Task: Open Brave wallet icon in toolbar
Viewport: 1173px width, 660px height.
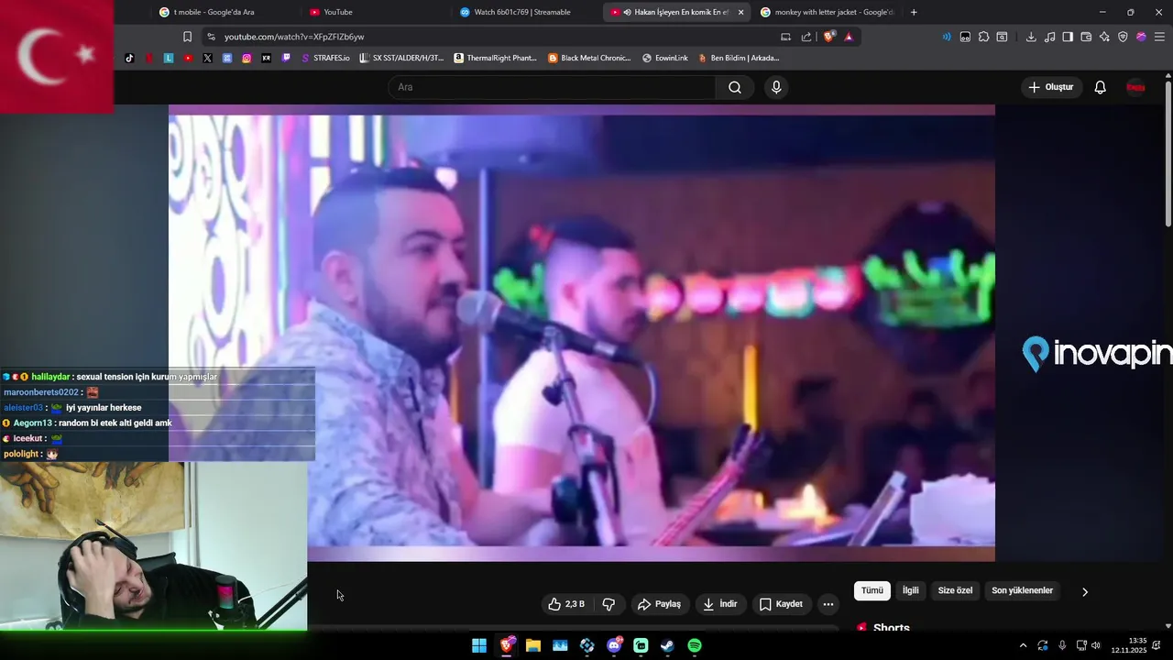Action: click(x=1086, y=37)
